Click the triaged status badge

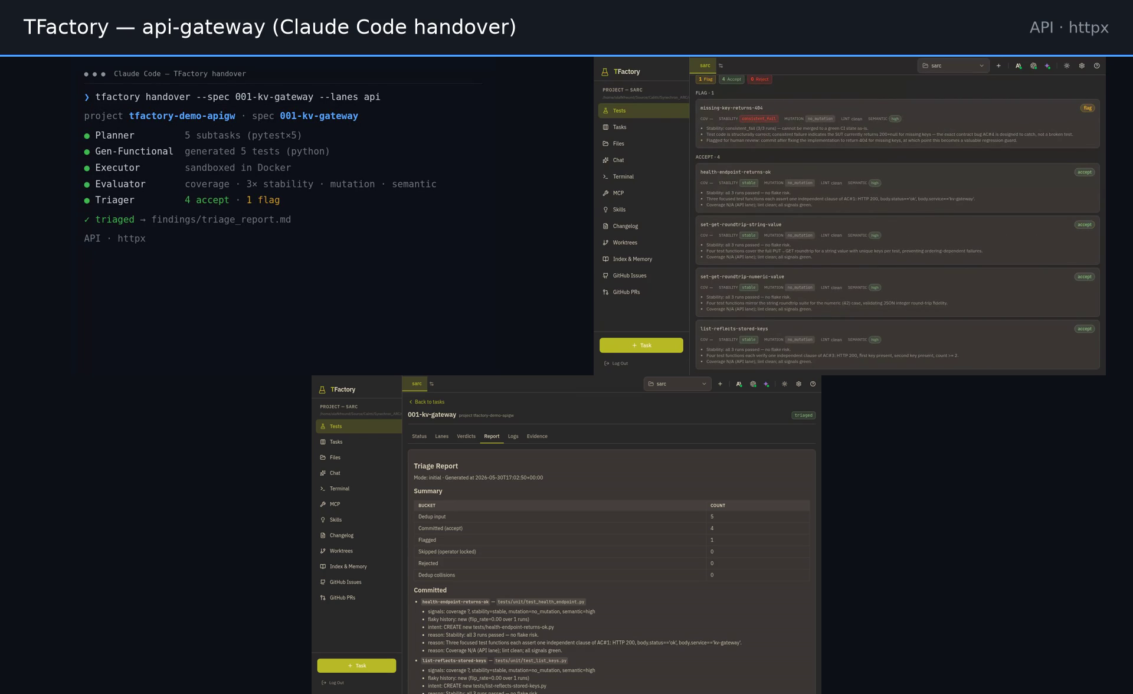pyautogui.click(x=803, y=415)
